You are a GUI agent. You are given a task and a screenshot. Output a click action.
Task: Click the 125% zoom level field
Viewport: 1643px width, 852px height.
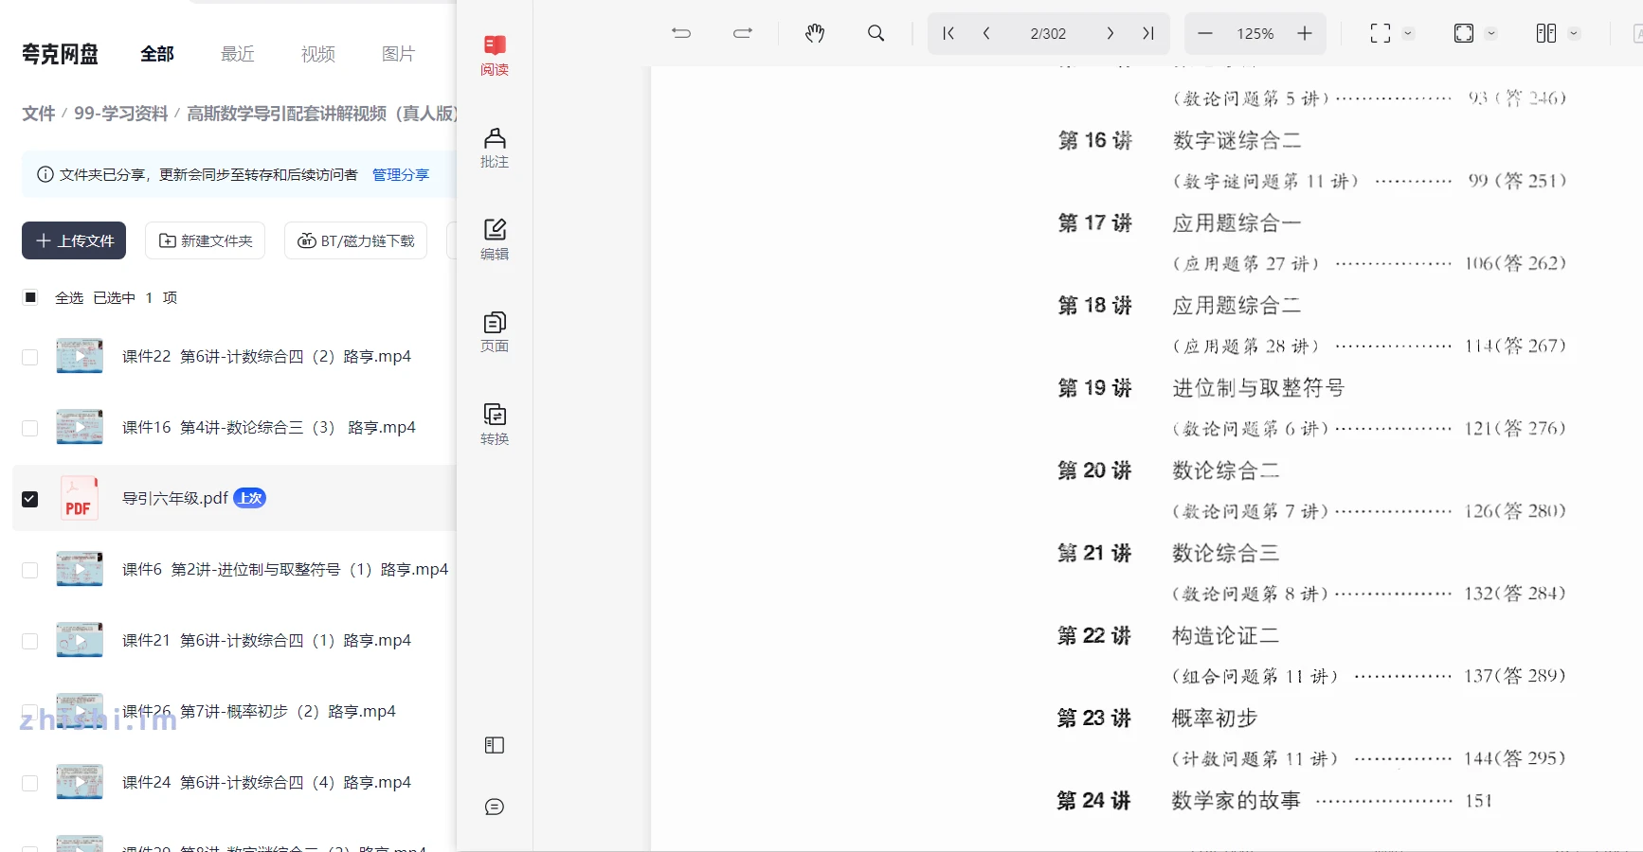tap(1255, 33)
